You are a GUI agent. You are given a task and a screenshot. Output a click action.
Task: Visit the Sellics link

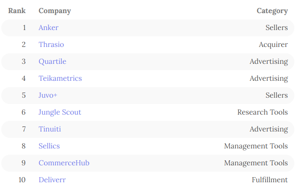point(49,146)
